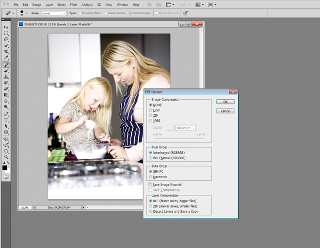Screen dimensions: 320x248
Task: Select the Rectangular Marquee tool
Action: [6, 33]
